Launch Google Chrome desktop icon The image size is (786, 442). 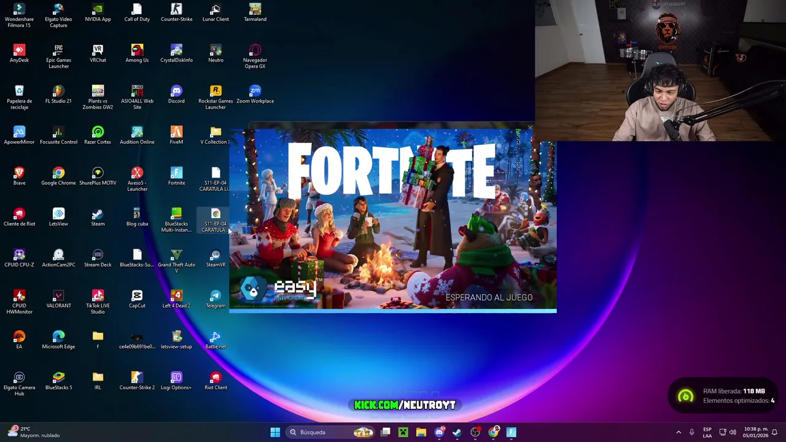(x=58, y=176)
